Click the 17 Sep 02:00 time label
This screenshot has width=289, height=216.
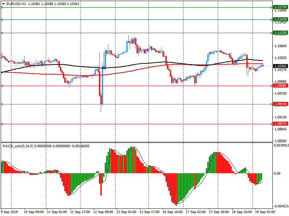(x=196, y=212)
